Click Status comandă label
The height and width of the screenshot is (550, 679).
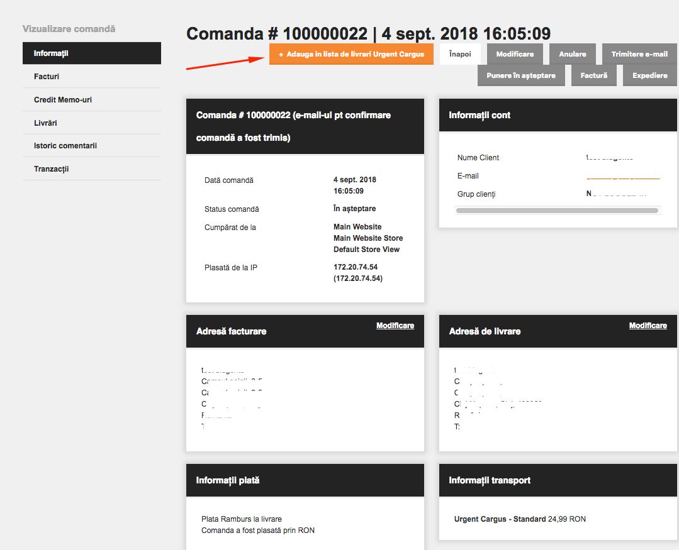point(232,209)
